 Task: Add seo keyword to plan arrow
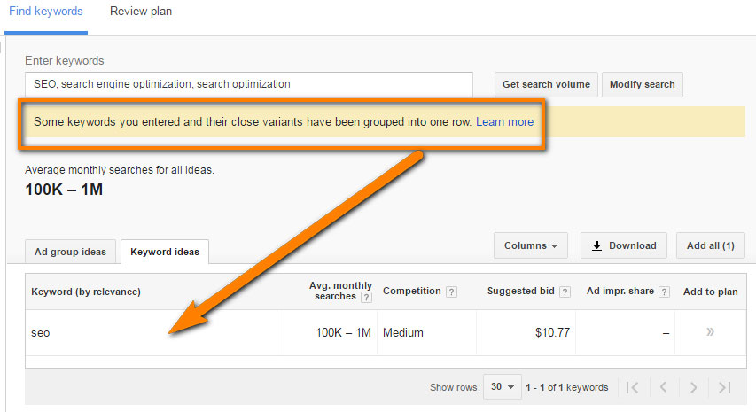point(710,331)
